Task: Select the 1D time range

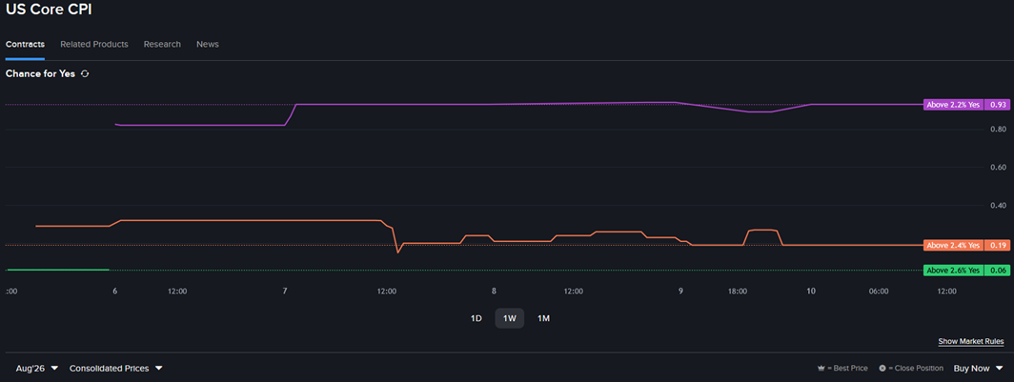Action: pyautogui.click(x=476, y=318)
